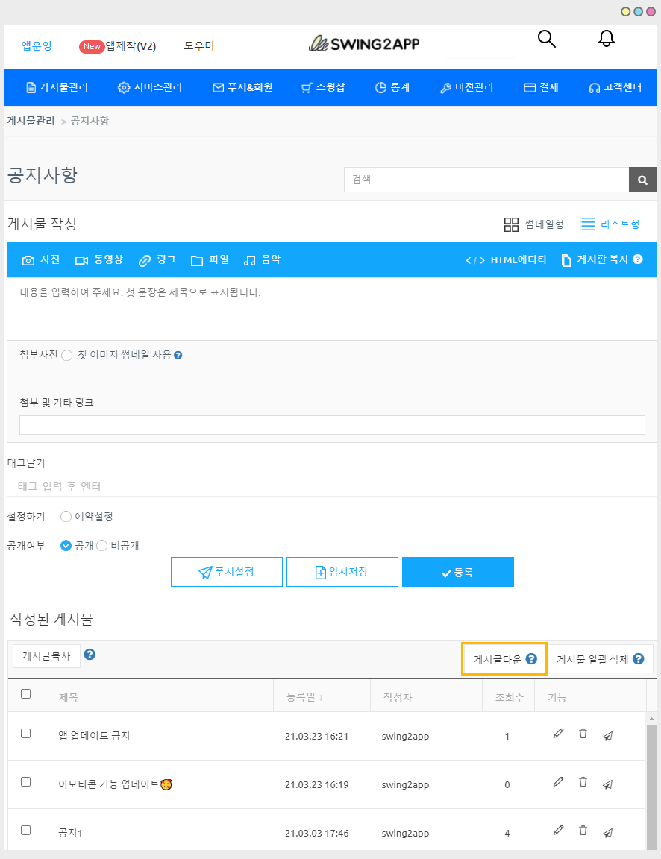Image resolution: width=661 pixels, height=859 pixels.
Task: Check the box for '공지1' post
Action: click(x=26, y=830)
